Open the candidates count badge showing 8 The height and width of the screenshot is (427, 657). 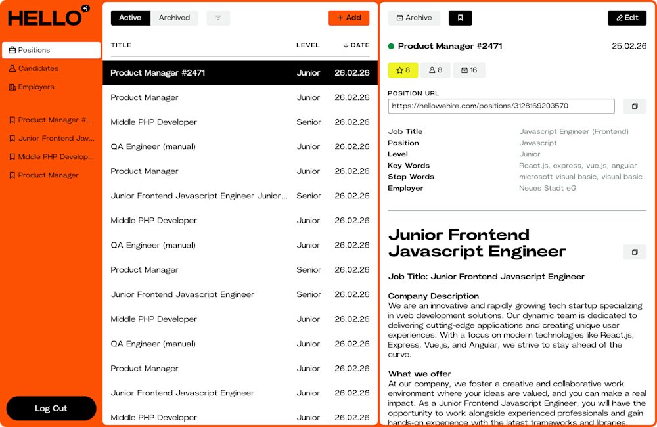[x=436, y=70]
